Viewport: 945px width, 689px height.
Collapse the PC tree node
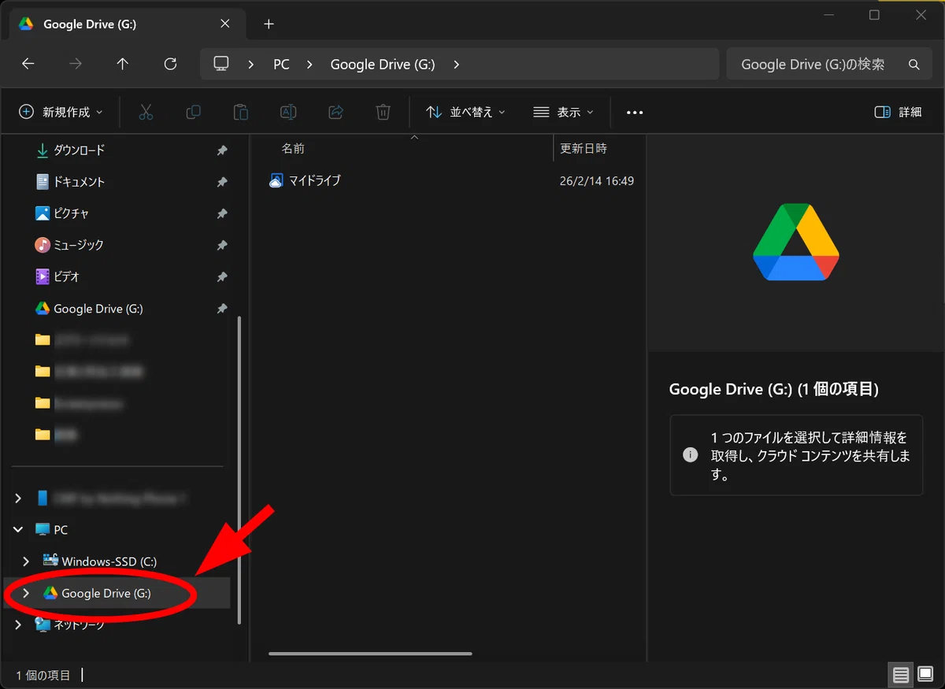click(x=18, y=530)
